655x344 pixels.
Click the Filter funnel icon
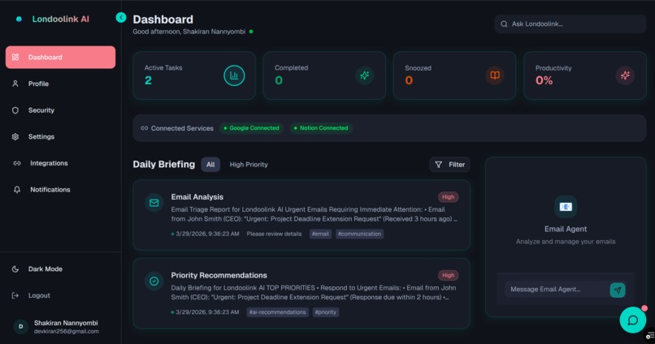[438, 165]
